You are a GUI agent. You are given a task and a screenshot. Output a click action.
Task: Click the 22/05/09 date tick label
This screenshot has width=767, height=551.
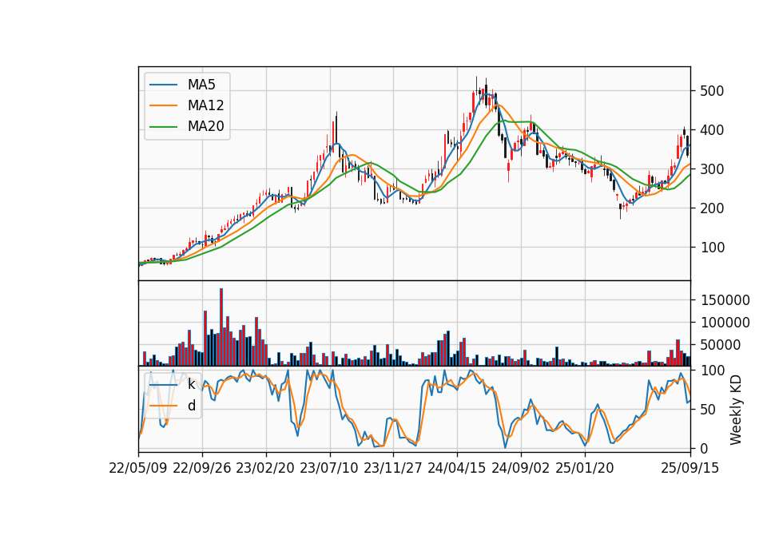pos(138,468)
